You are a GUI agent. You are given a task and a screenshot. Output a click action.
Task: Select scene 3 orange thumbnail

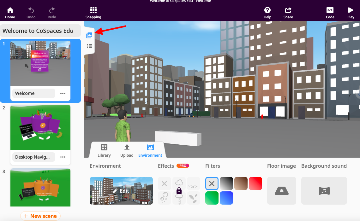click(x=40, y=188)
